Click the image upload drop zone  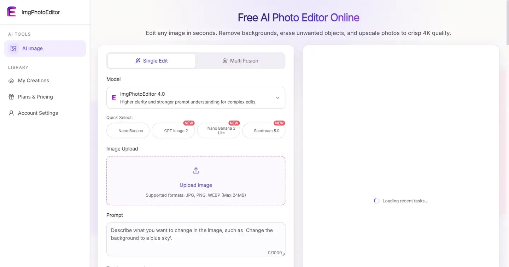pyautogui.click(x=196, y=181)
